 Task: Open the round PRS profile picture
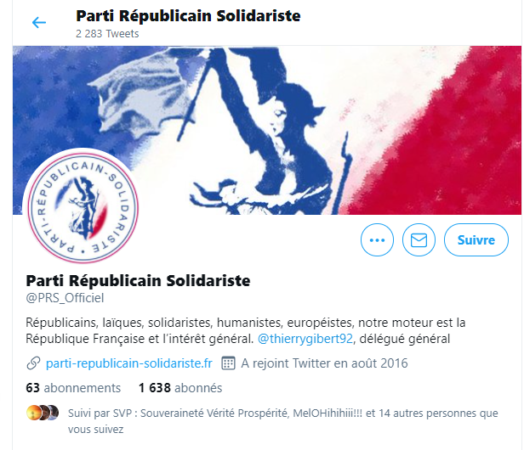pos(83,207)
